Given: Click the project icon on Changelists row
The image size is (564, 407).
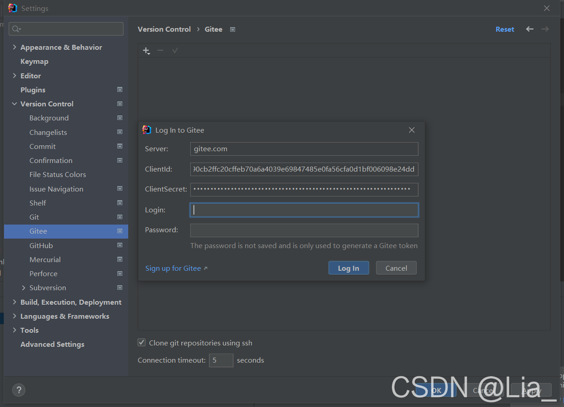Looking at the screenshot, I should click(120, 132).
